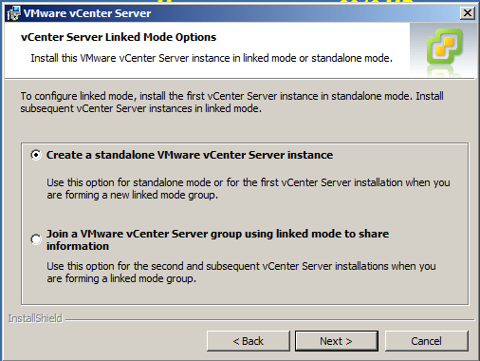Click the second and subsequent installations description text
Screen dimensions: 480x361
point(241,273)
